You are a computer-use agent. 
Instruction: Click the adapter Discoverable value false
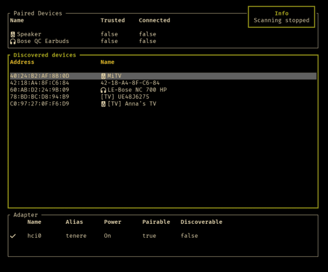(189, 236)
